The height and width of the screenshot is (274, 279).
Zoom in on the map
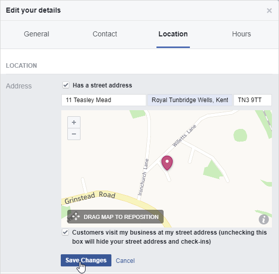[x=74, y=122]
